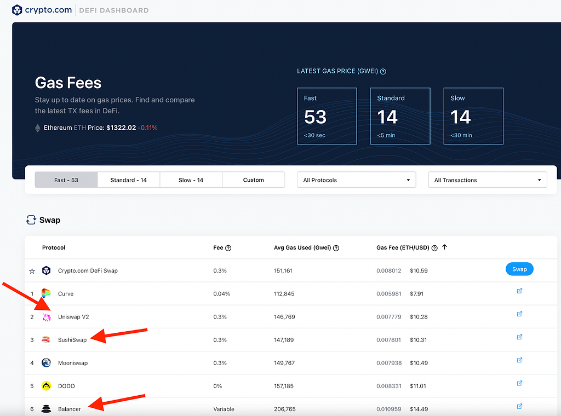Expand the All Protocols dropdown
This screenshot has height=416, width=561.
(x=356, y=180)
